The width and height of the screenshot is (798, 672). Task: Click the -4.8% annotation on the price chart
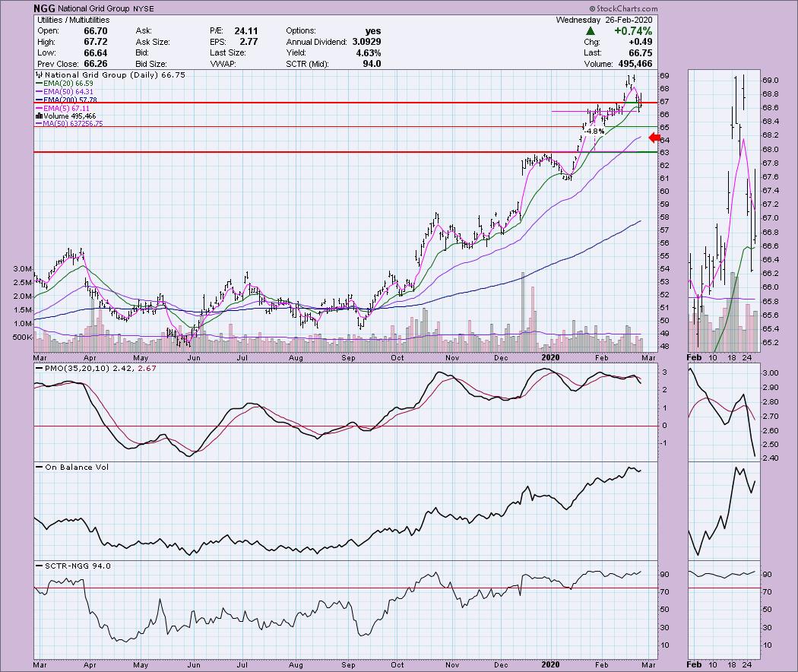[x=594, y=132]
